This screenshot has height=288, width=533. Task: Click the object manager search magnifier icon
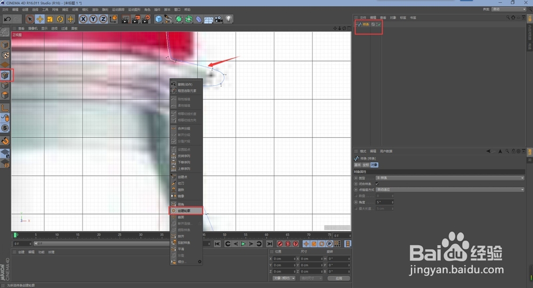[x=508, y=18]
